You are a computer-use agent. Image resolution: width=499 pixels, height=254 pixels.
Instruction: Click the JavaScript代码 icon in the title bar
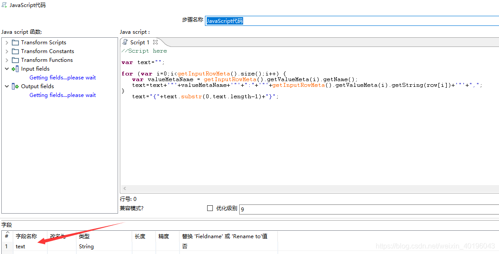click(x=4, y=4)
